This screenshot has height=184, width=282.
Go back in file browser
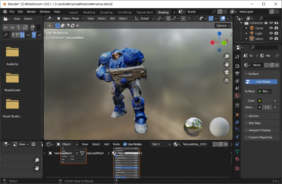tap(6, 27)
